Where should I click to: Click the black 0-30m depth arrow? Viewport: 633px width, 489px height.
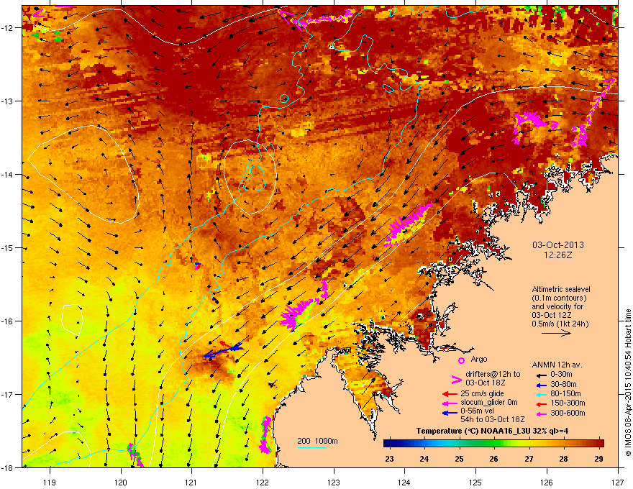pyautogui.click(x=540, y=375)
